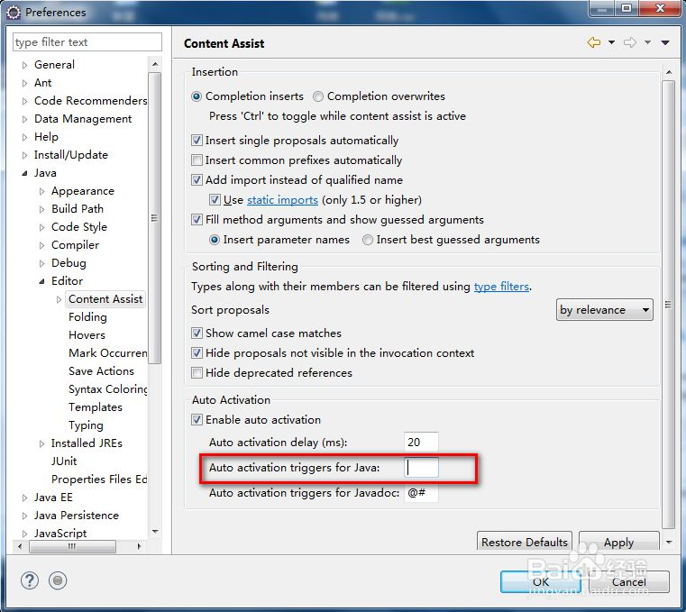686x612 pixels.
Task: Expand Java Persistence tree node
Action: pyautogui.click(x=24, y=516)
